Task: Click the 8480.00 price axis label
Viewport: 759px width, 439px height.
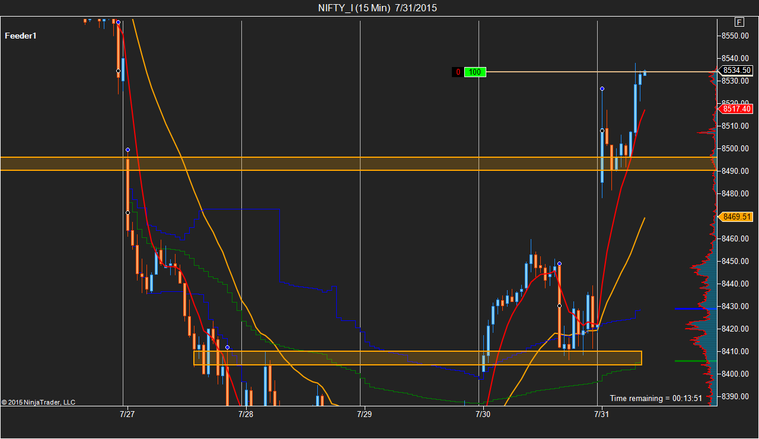Action: [x=736, y=193]
